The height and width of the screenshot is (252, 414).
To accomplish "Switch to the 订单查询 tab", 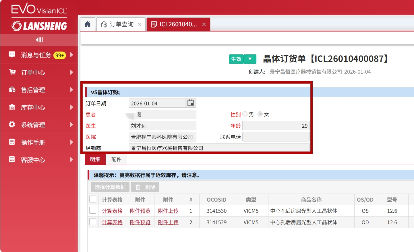I will coord(121,24).
